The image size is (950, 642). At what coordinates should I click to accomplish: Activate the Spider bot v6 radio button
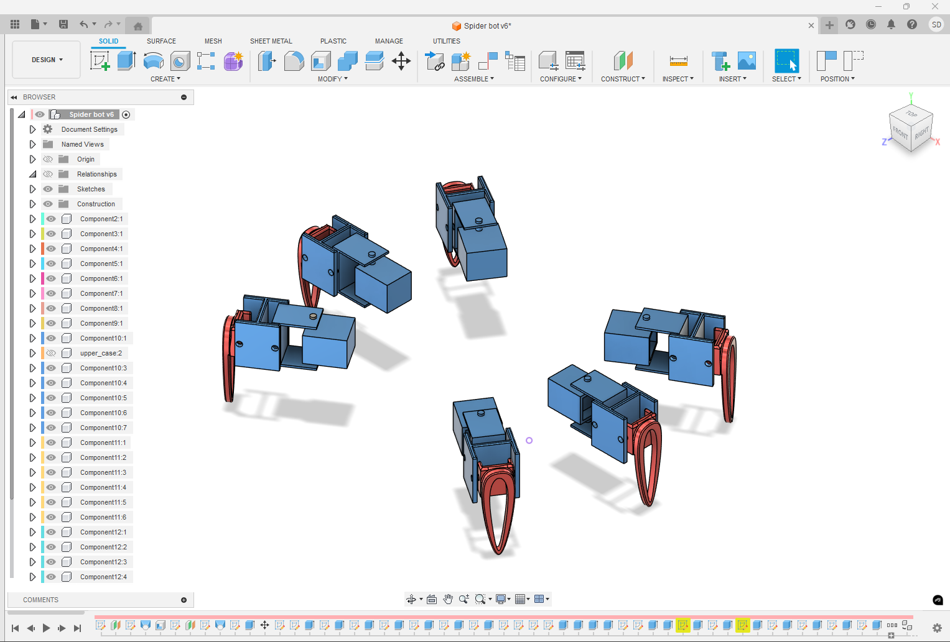[x=126, y=114]
